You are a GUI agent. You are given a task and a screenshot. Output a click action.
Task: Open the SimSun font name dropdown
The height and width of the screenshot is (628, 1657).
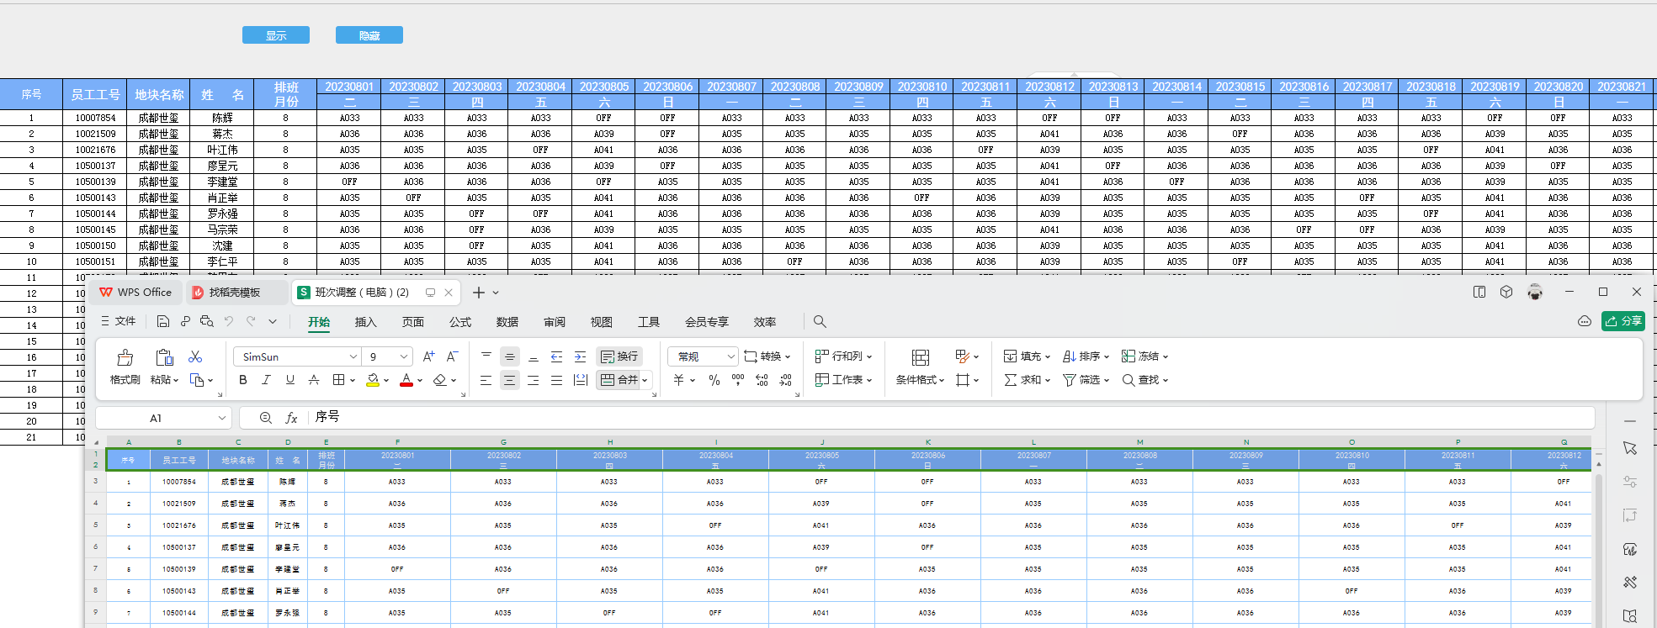click(x=353, y=356)
